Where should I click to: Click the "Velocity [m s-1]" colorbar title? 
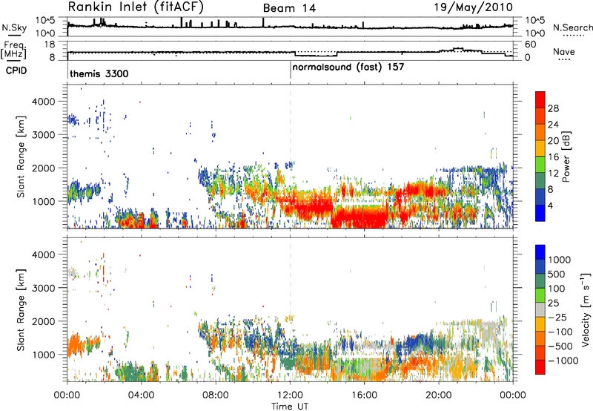pos(586,309)
